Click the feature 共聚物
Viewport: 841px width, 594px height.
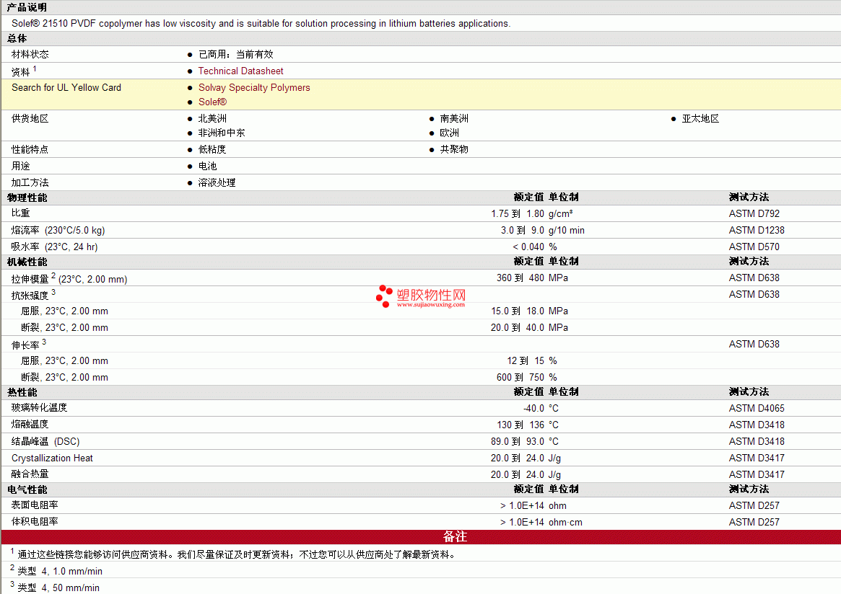[454, 149]
